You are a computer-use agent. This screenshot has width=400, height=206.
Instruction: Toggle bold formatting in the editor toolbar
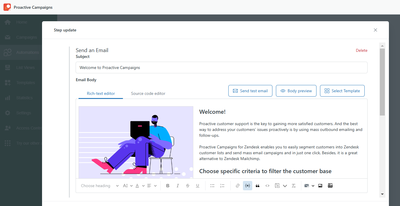coord(168,186)
